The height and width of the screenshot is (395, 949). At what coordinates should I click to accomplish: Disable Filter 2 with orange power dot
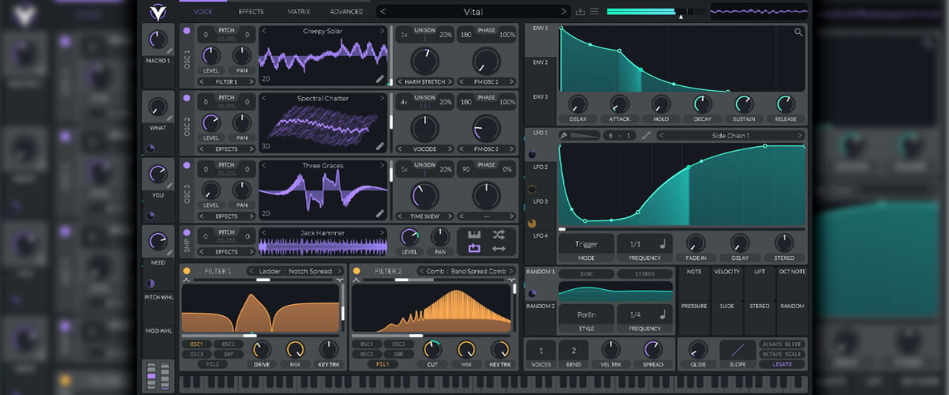pyautogui.click(x=357, y=271)
